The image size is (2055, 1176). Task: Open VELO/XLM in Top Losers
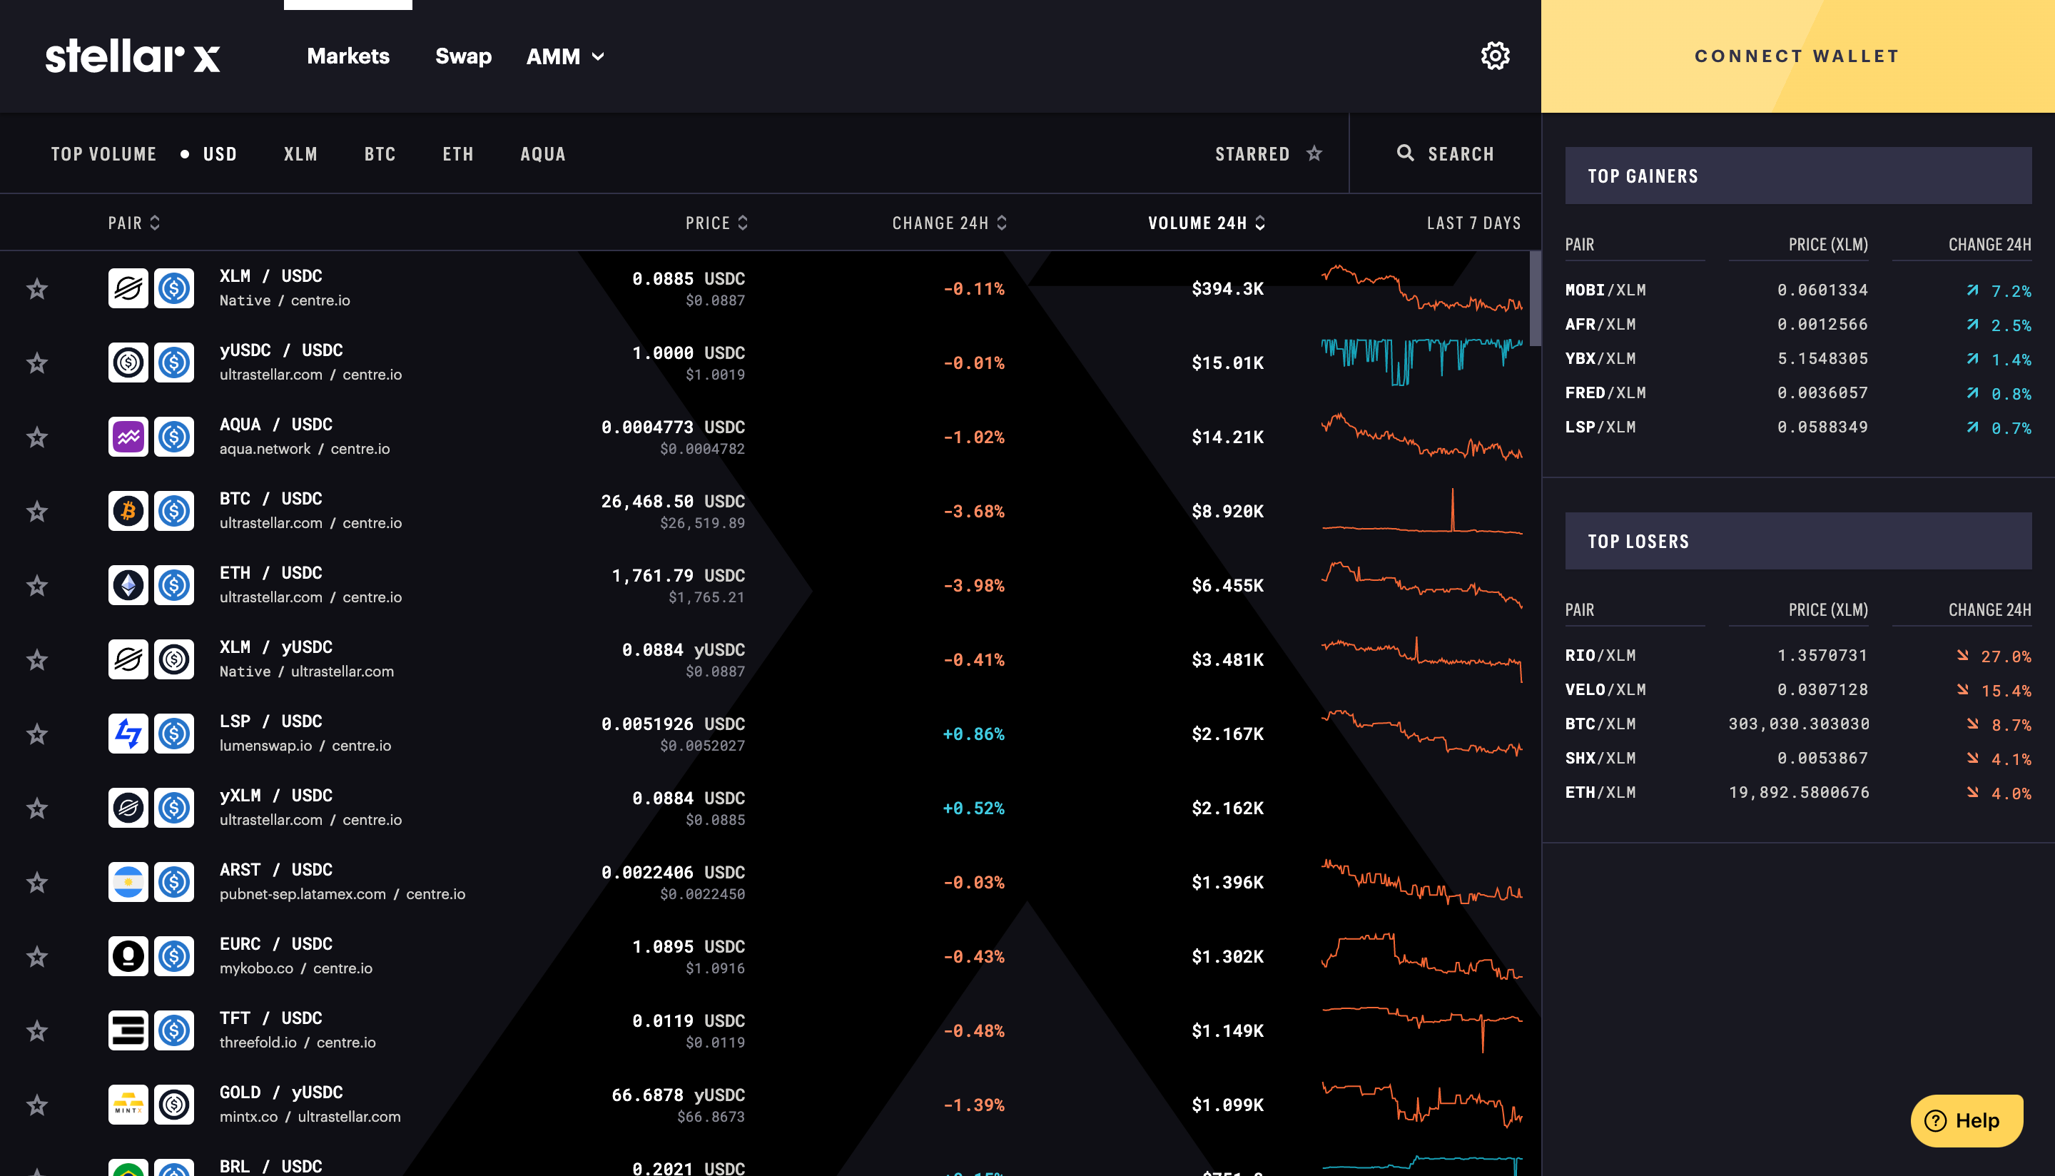tap(1797, 690)
